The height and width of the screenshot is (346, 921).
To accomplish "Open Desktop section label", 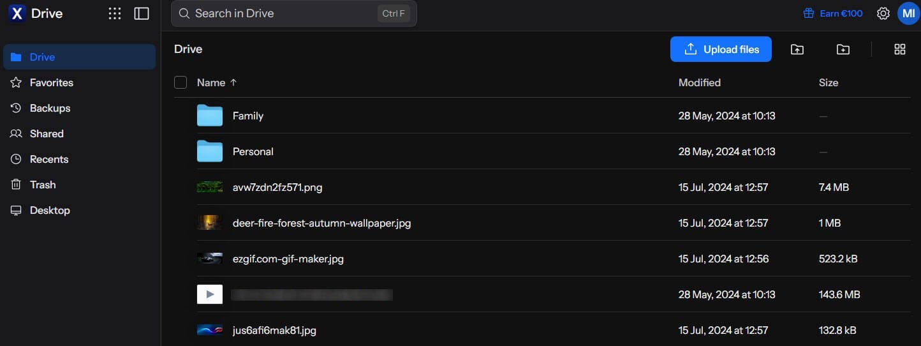I will click(x=50, y=210).
